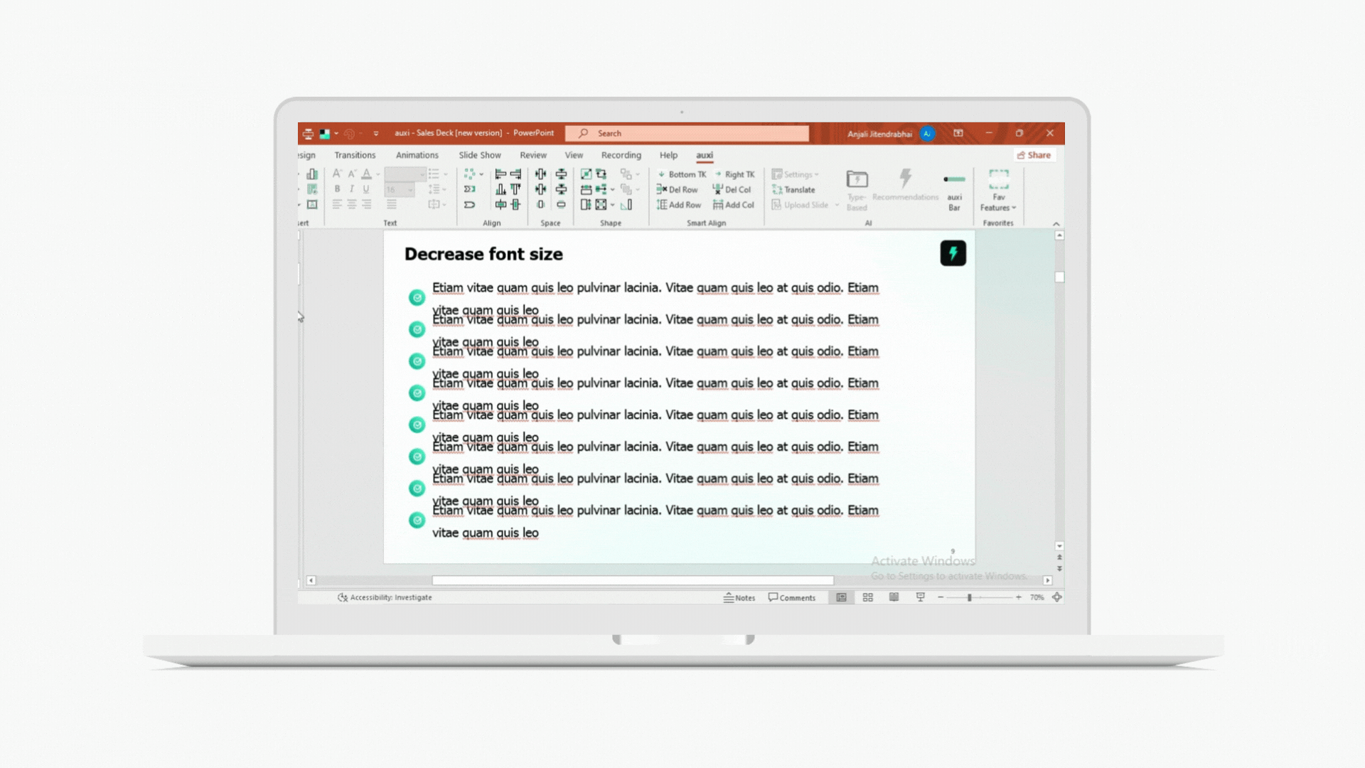Open the Transitions ribbon tab
The height and width of the screenshot is (768, 1365).
tap(355, 155)
